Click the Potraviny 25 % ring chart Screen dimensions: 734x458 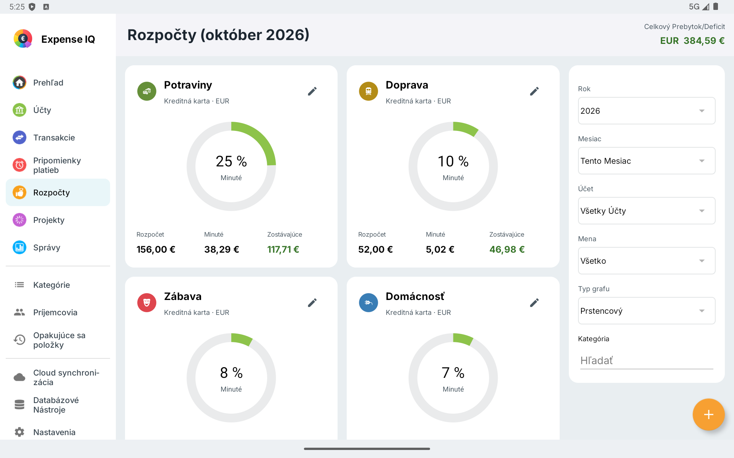231,166
